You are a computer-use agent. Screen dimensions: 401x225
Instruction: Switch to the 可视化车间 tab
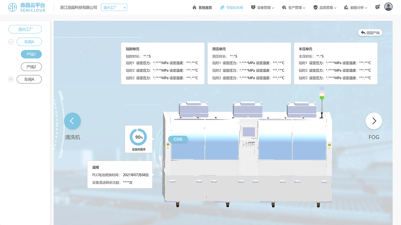click(x=231, y=7)
